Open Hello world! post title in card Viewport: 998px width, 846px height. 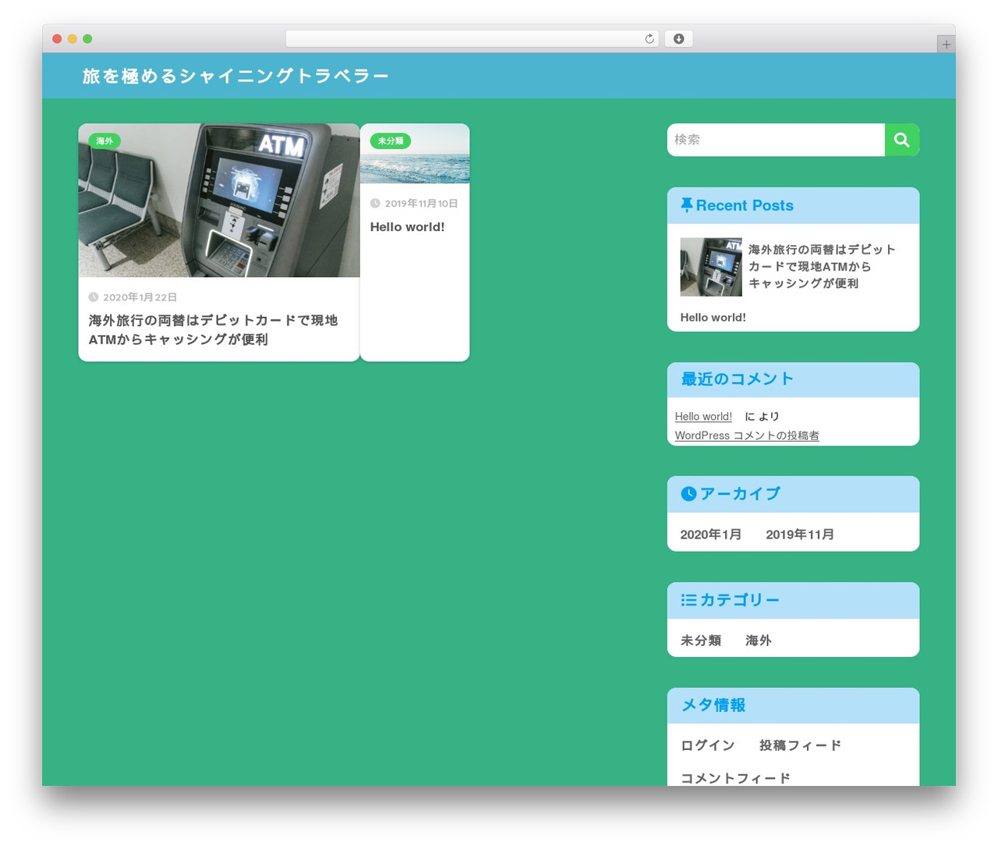(407, 227)
